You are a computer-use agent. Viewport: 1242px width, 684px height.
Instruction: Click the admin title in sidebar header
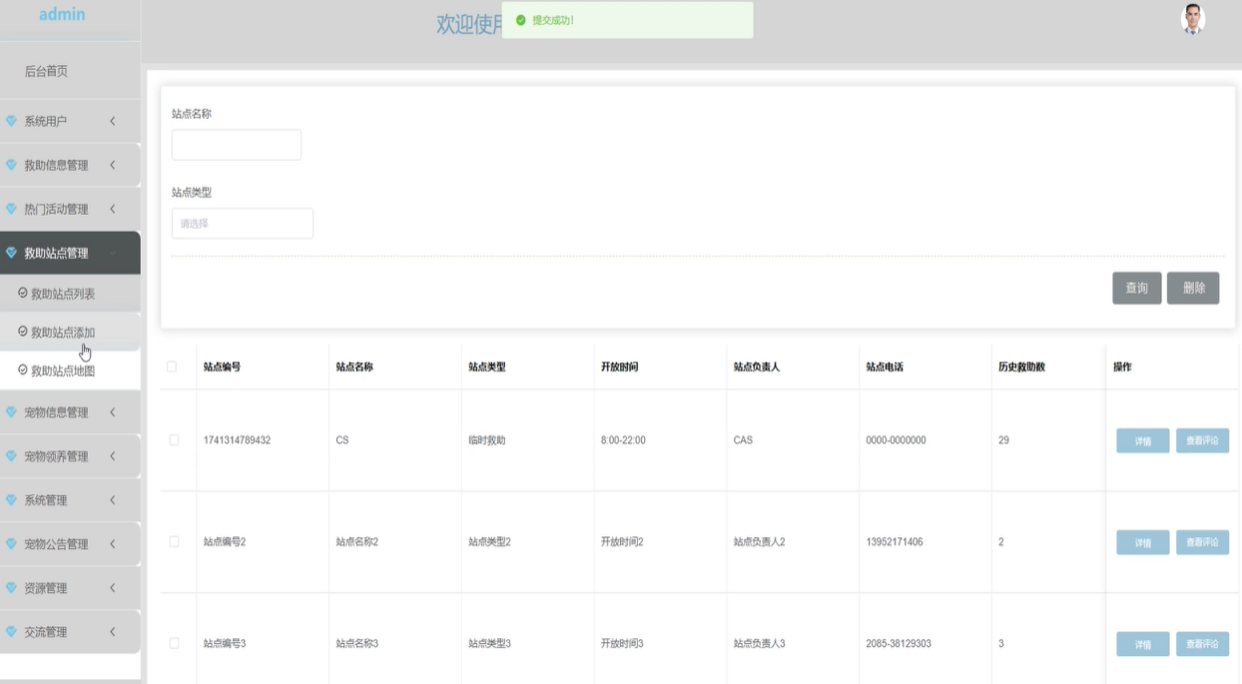click(62, 14)
